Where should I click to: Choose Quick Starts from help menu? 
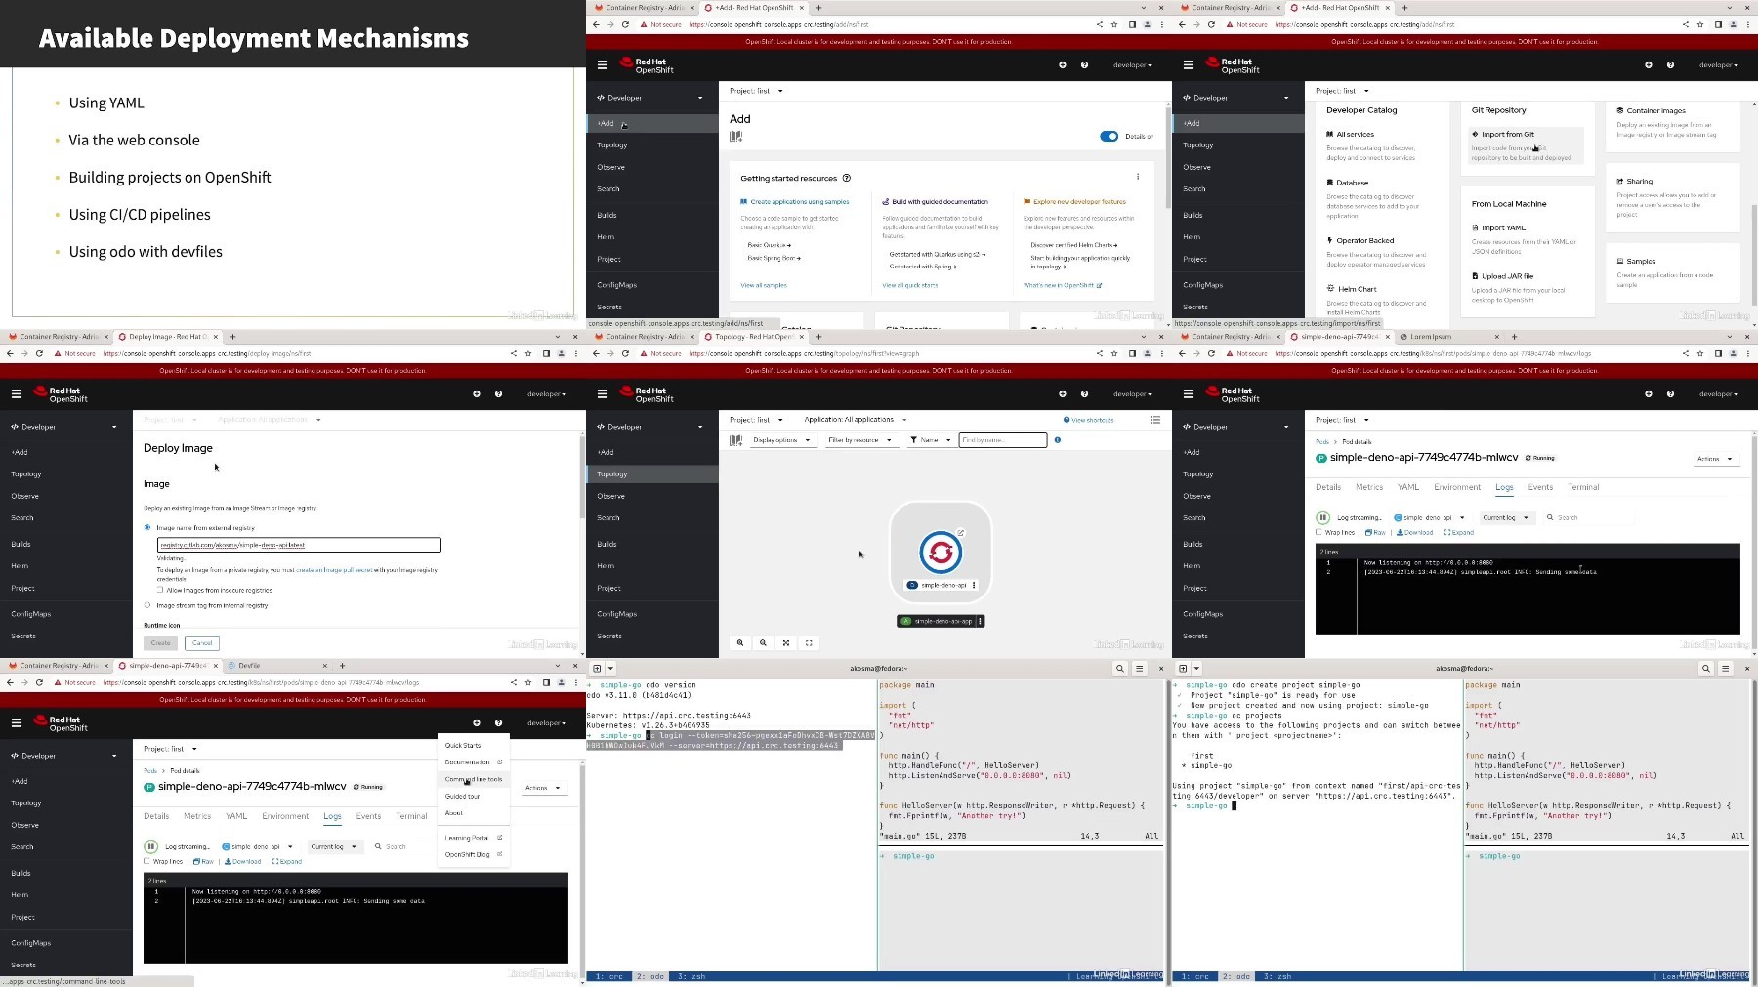click(x=463, y=745)
